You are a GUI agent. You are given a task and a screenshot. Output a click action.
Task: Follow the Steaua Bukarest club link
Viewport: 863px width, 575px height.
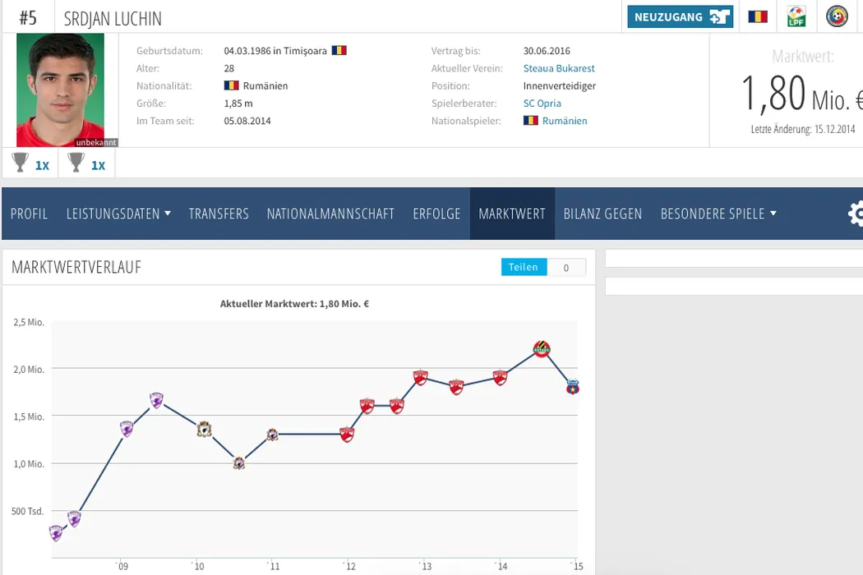point(559,69)
